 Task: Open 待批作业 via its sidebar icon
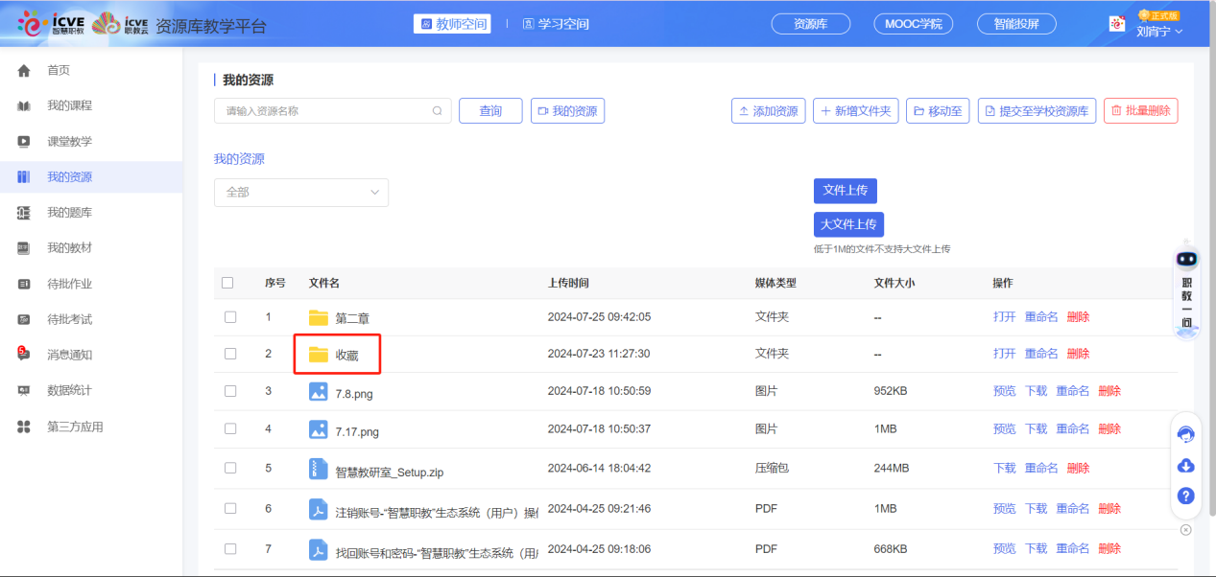[x=23, y=283]
